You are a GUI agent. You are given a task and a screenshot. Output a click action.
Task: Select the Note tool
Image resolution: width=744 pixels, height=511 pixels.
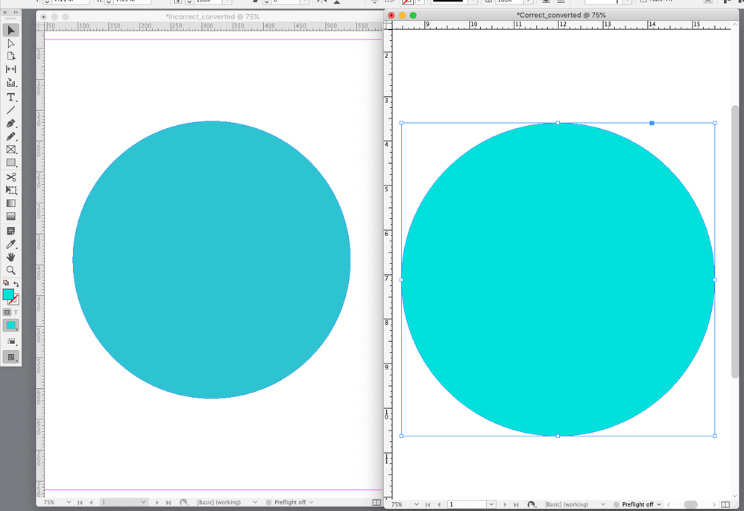pos(11,231)
